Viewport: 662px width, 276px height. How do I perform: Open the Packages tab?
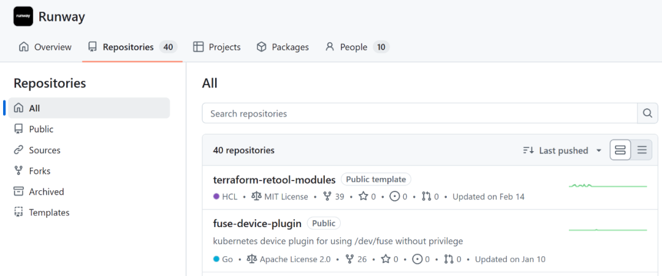tap(283, 47)
